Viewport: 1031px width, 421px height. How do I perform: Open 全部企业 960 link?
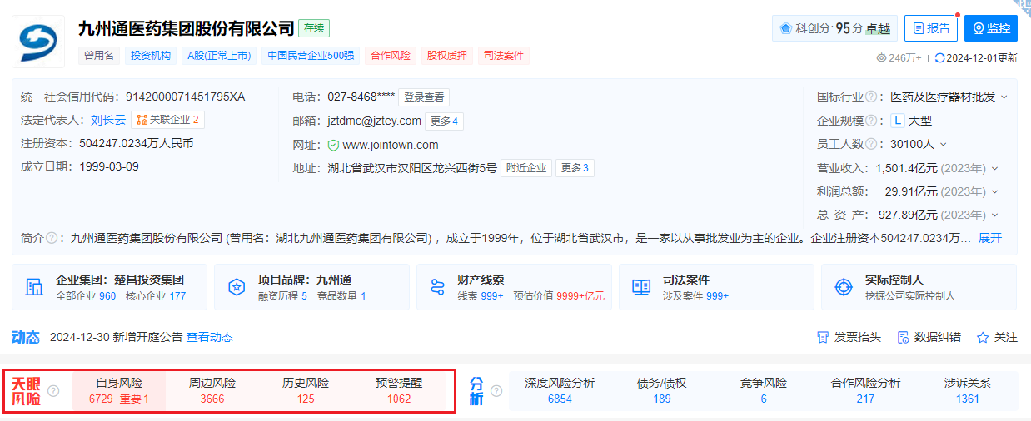tap(86, 296)
